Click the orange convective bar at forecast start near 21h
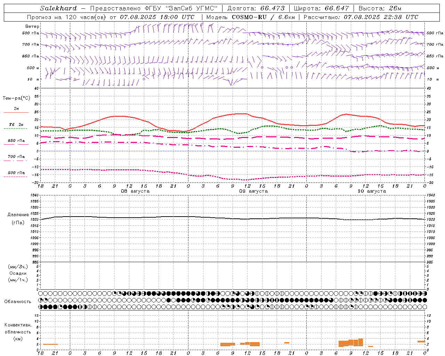Image resolution: width=445 pixels, height=356 pixels. [x=50, y=344]
